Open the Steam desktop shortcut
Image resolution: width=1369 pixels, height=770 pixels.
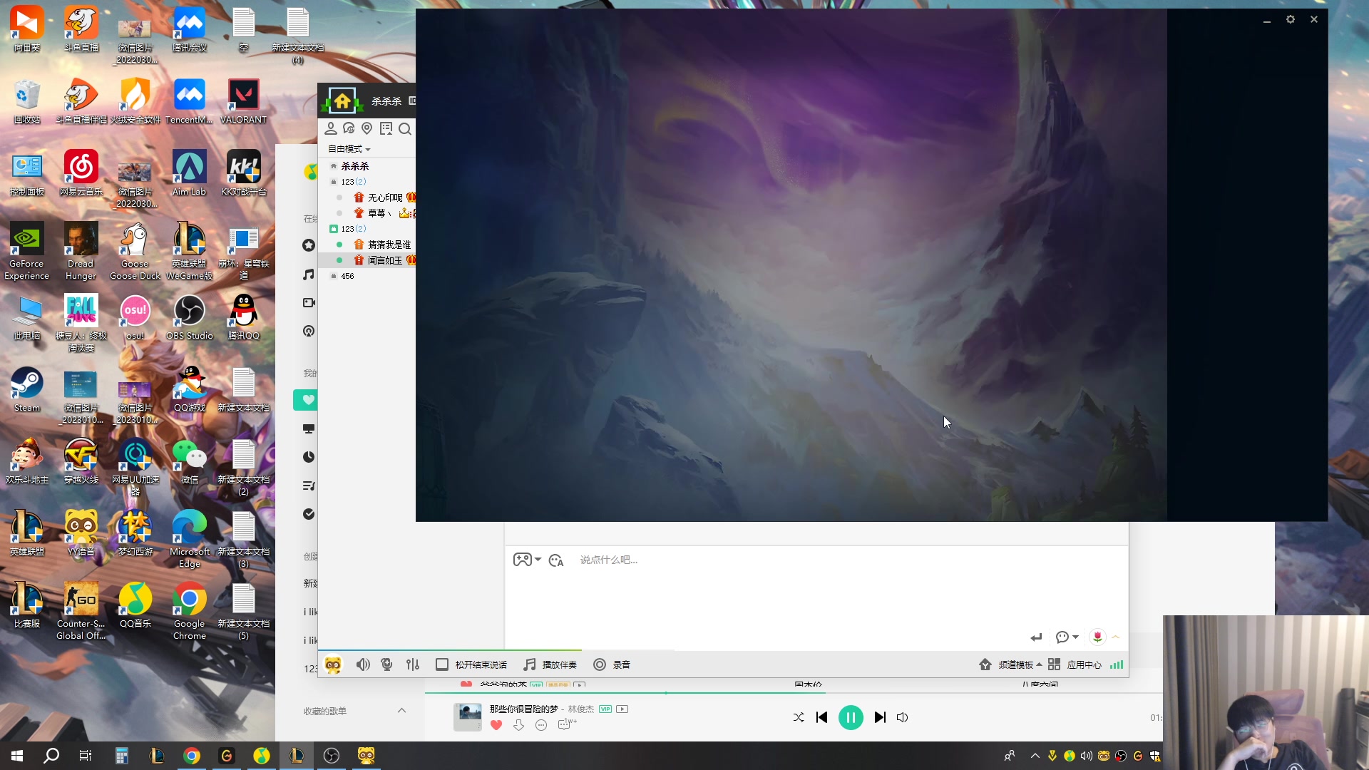(27, 390)
